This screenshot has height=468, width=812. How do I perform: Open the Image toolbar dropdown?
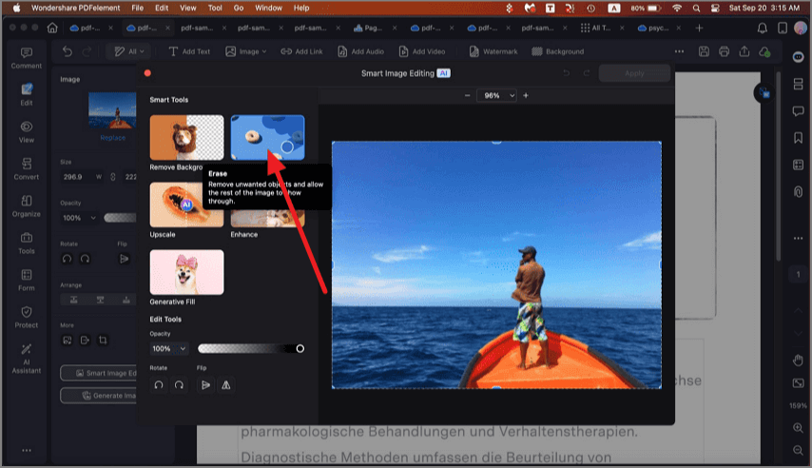[x=246, y=51]
